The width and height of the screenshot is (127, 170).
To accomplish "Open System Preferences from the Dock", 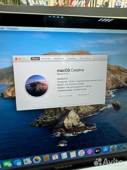I will tap(113, 148).
